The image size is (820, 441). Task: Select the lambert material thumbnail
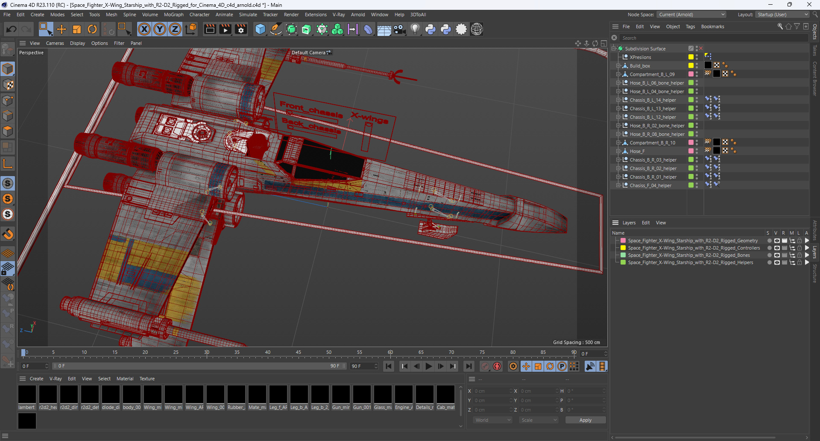pyautogui.click(x=27, y=394)
